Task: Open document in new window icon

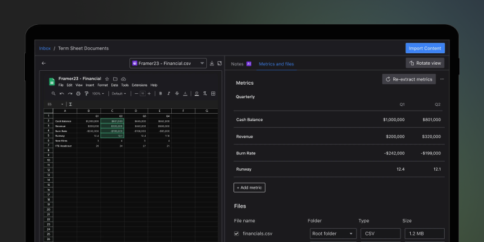Action: (x=220, y=64)
